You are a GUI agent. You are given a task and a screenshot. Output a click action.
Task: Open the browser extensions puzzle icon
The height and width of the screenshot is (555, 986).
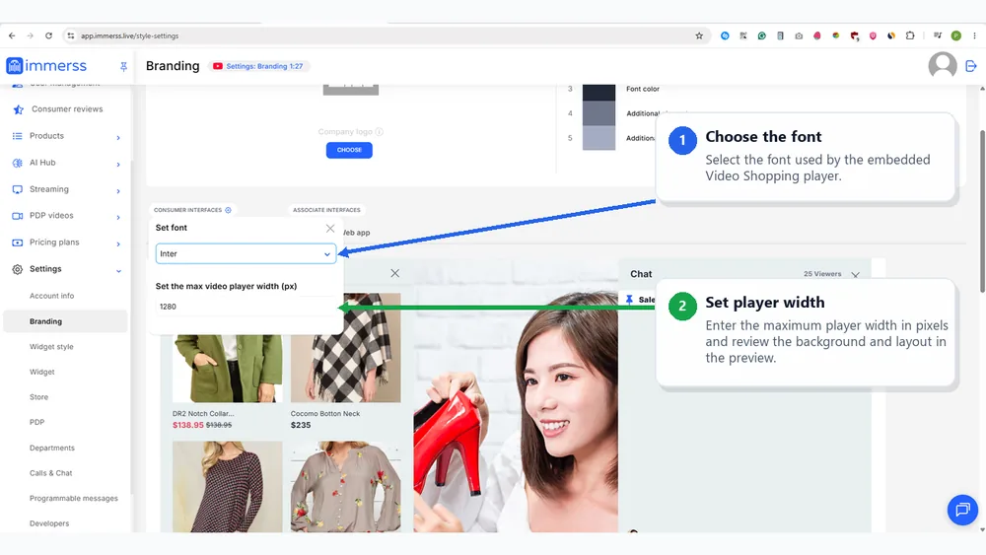click(x=910, y=35)
